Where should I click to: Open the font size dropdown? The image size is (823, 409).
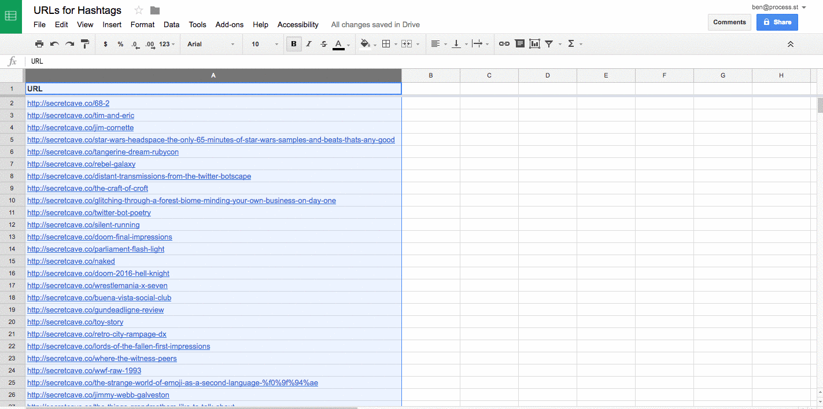(x=265, y=44)
